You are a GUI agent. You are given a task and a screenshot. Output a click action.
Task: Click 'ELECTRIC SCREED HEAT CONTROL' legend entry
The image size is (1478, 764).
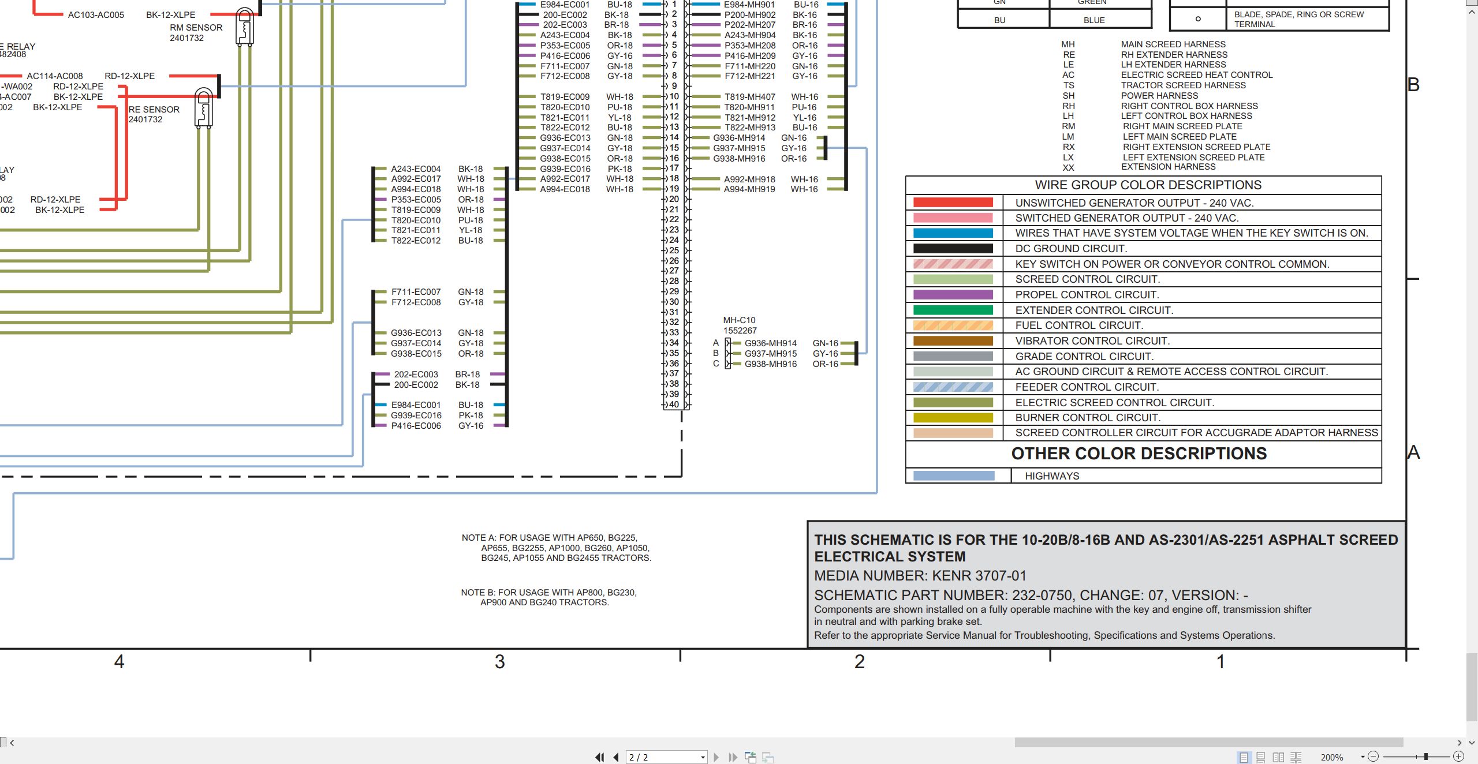pos(1197,75)
